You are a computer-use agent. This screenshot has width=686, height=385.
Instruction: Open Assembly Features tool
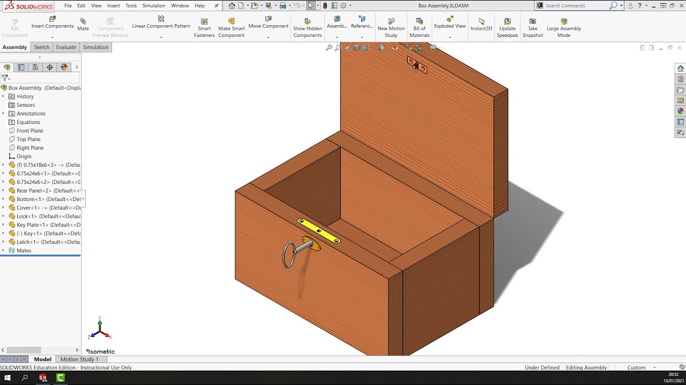[337, 22]
